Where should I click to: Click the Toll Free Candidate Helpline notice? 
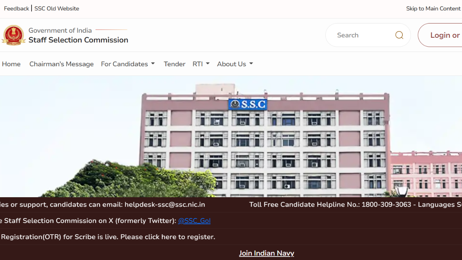coord(356,205)
